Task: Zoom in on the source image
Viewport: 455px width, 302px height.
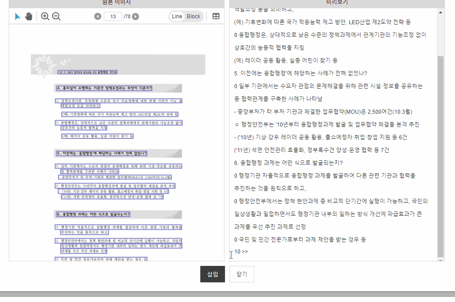Action: pos(45,16)
